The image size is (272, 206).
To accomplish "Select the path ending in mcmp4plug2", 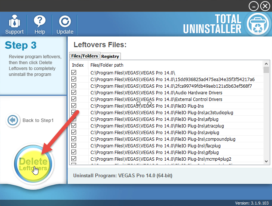I will [x=161, y=159].
